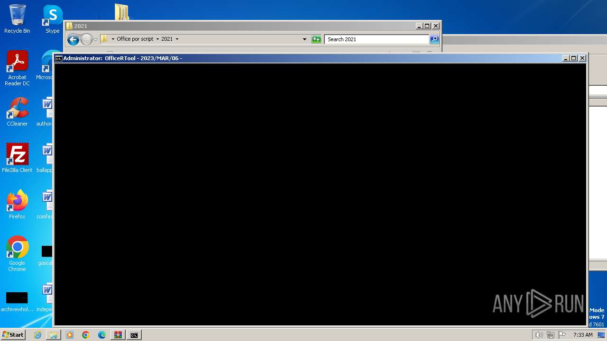Switch to WinRAR taskbar button
The height and width of the screenshot is (341, 607).
tap(118, 335)
